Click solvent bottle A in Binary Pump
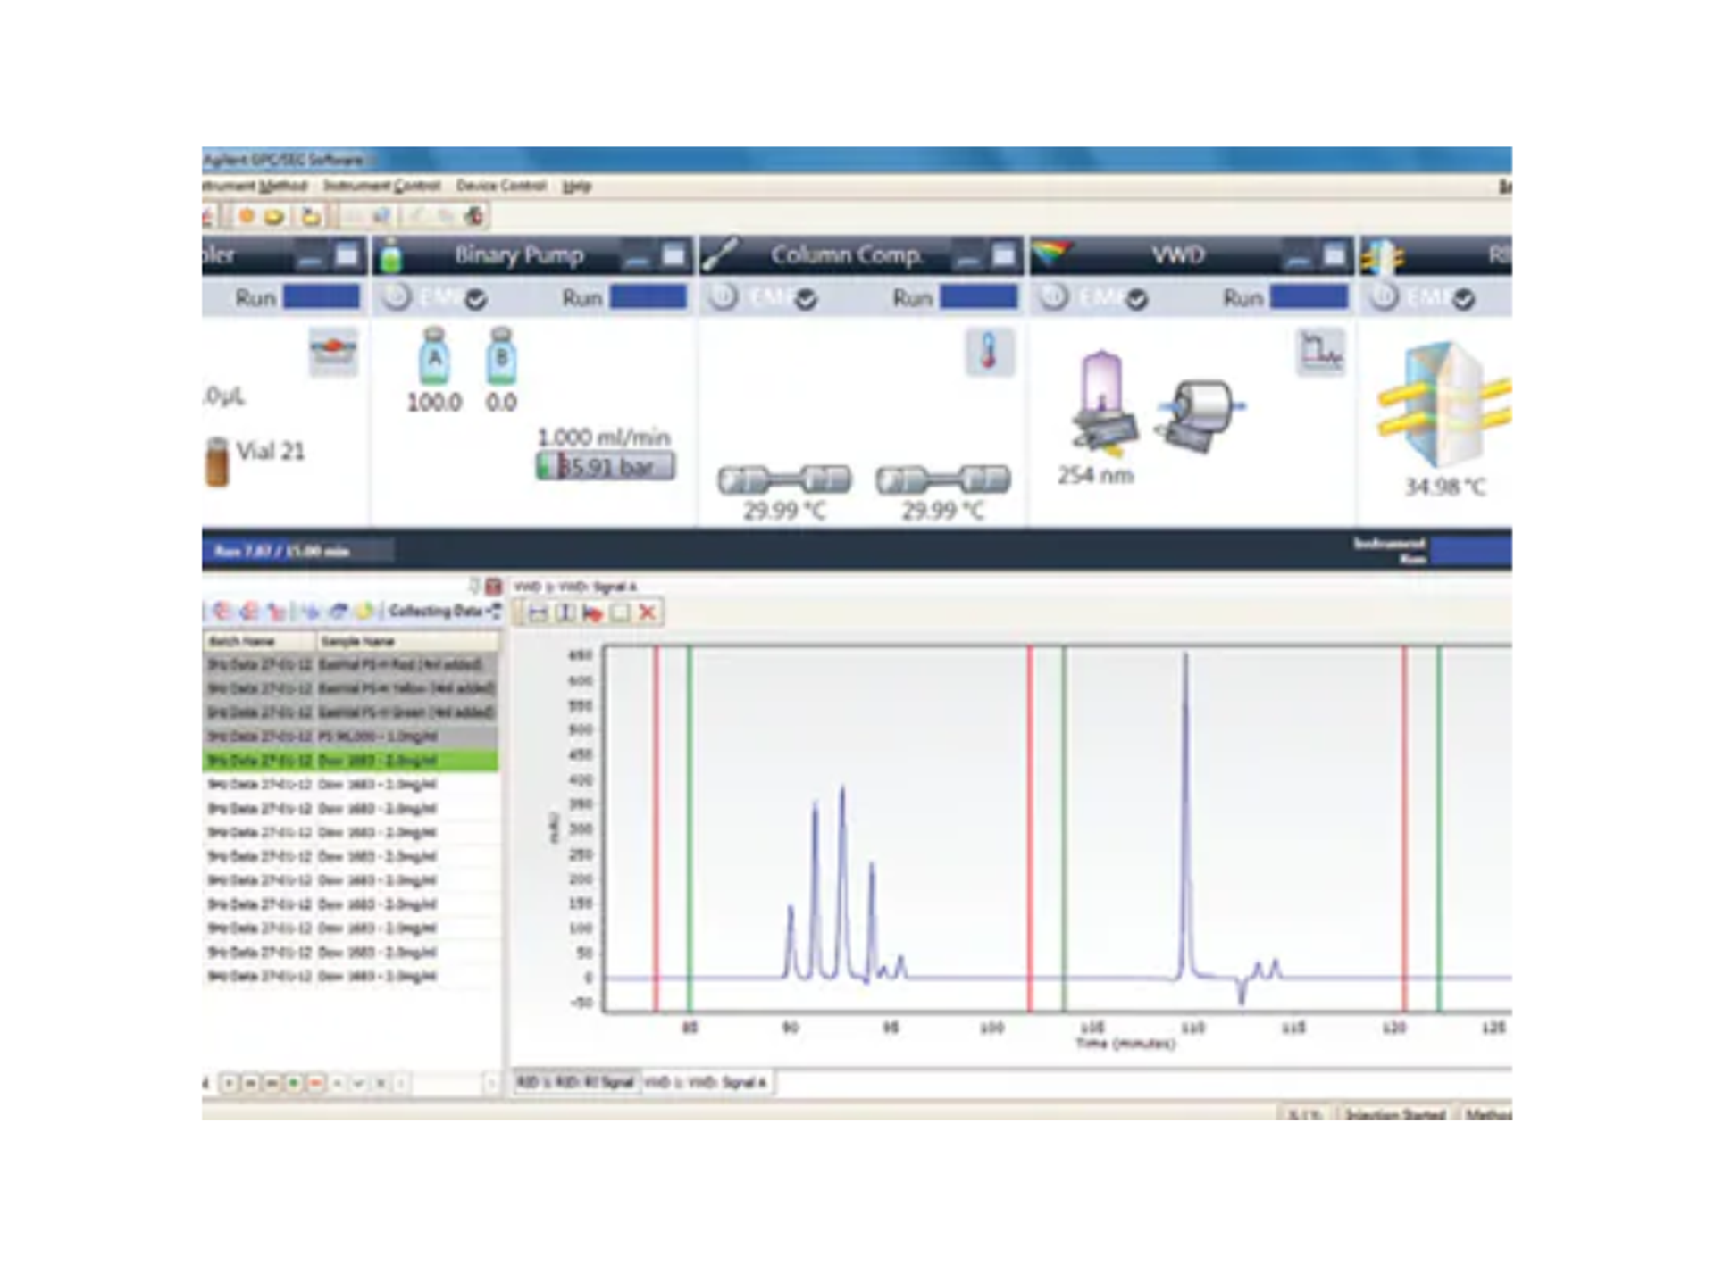Image resolution: width=1715 pixels, height=1266 pixels. click(434, 357)
